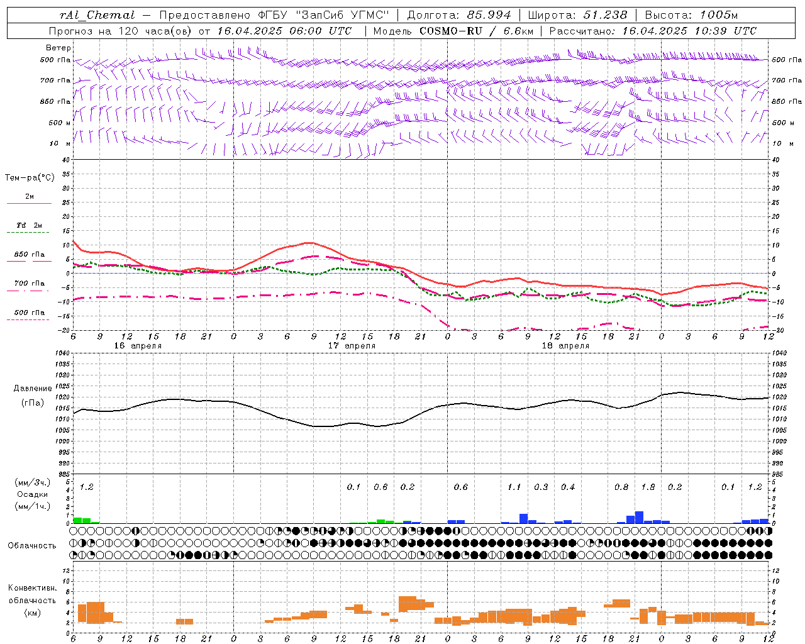
Task: Click the Конвективн. convective cloud label
Action: click(32, 588)
